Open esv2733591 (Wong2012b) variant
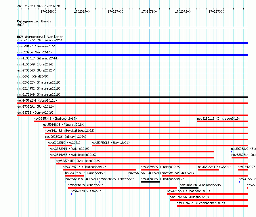Image resolution: width=256 pixels, height=217 pixels. coord(36,106)
